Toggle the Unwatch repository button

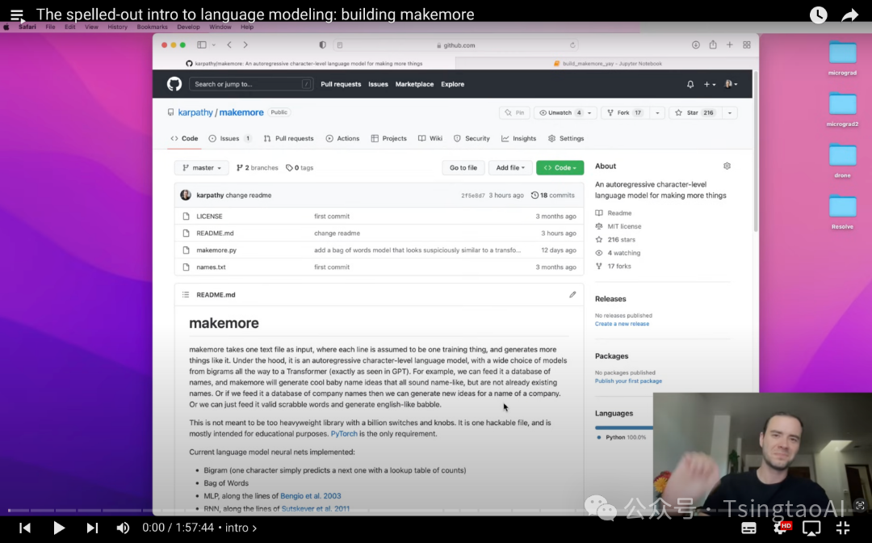tap(561, 112)
